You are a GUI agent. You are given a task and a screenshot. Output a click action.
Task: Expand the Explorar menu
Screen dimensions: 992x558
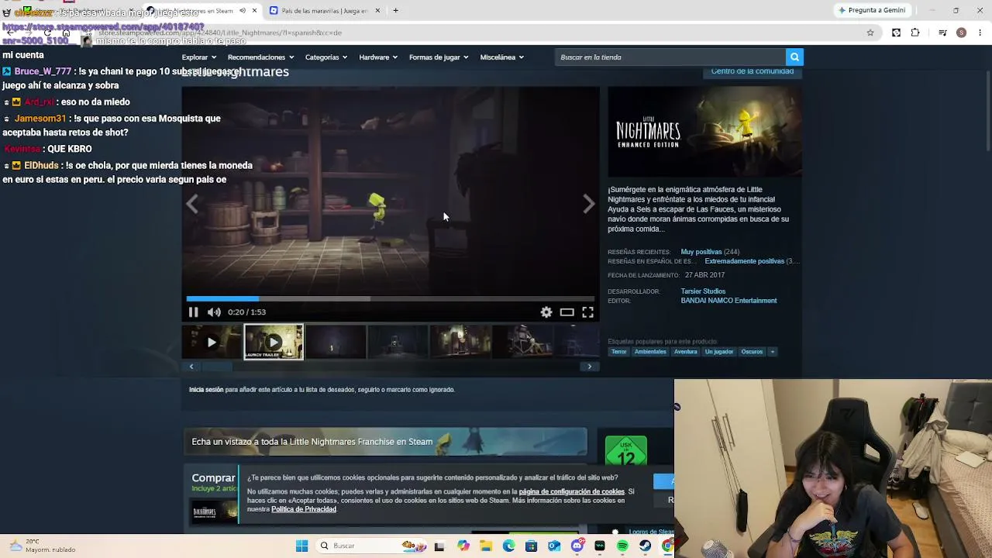point(200,57)
